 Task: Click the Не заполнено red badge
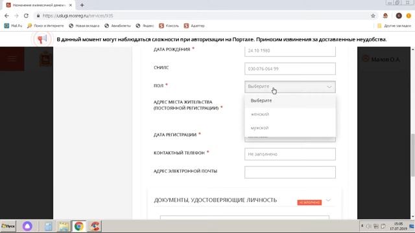309,203
